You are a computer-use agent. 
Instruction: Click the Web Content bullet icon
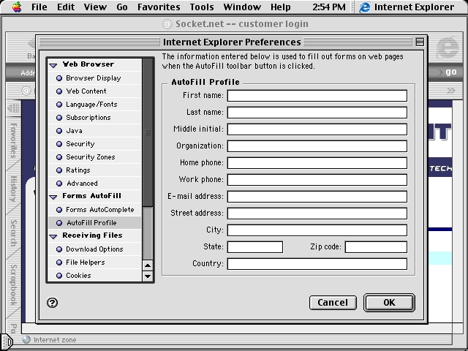[x=59, y=91]
